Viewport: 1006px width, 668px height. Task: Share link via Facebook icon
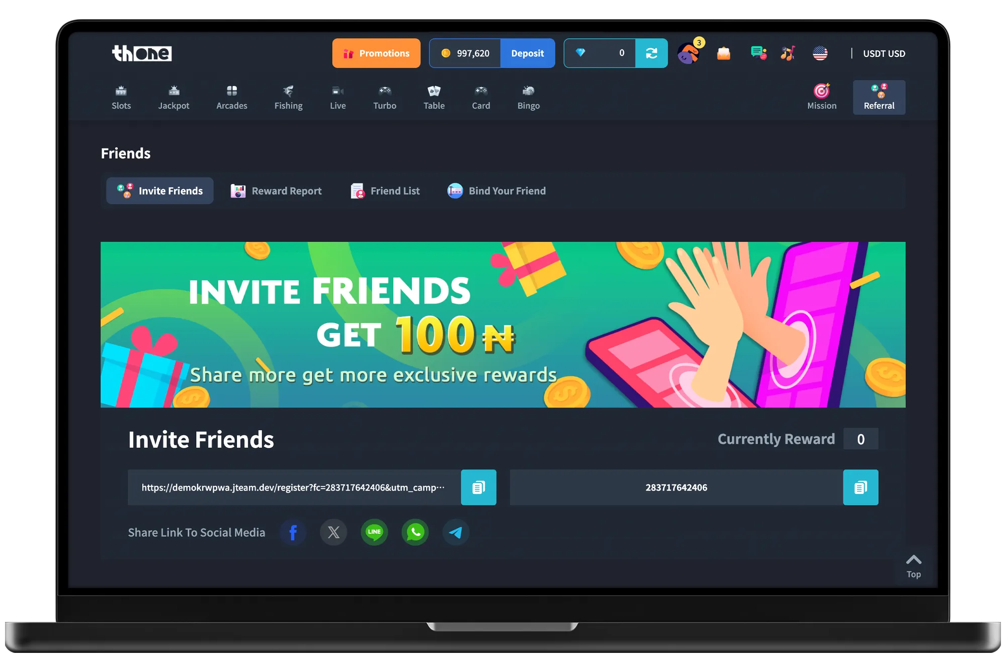coord(293,532)
